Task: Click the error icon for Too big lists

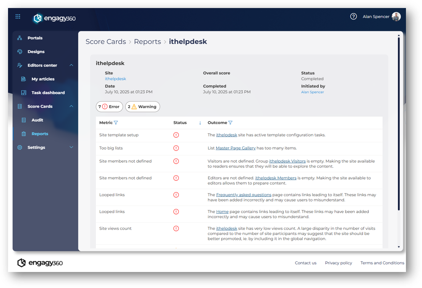Action: 176,148
